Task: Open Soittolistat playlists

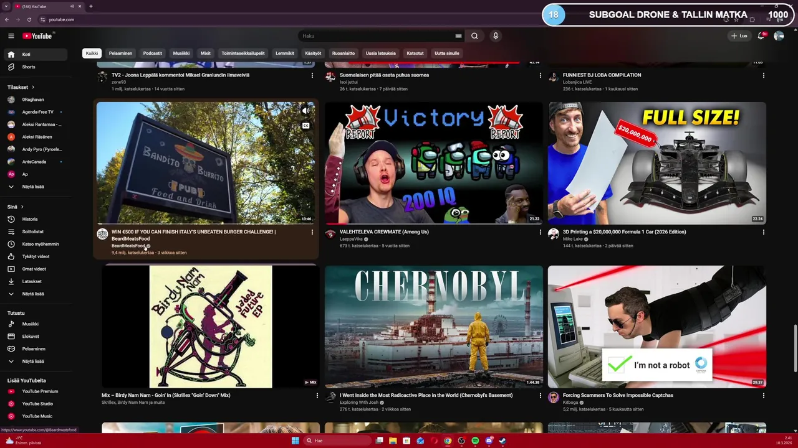Action: pyautogui.click(x=36, y=231)
